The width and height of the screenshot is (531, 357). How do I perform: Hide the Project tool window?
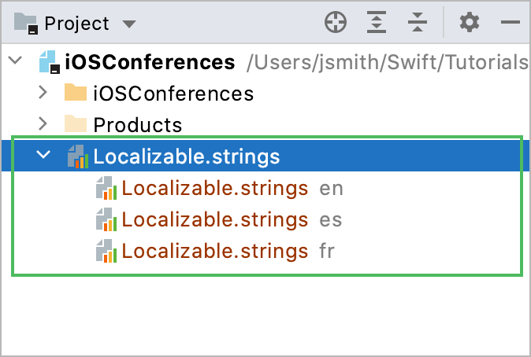[x=510, y=23]
